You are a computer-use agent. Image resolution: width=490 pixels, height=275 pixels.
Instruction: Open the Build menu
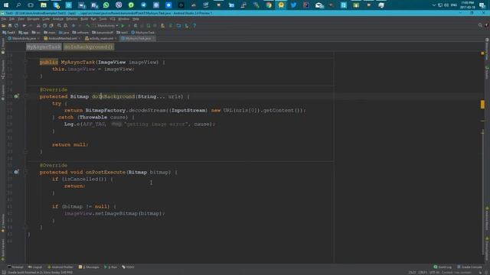pos(84,19)
